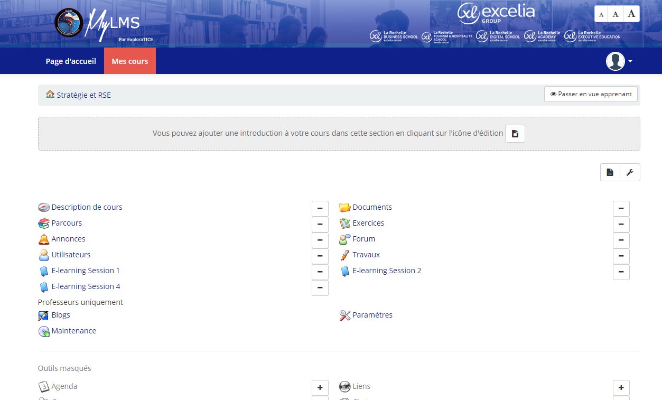Click the Stratégie et RSE breadcrumb
The height and width of the screenshot is (400, 662).
(x=83, y=95)
